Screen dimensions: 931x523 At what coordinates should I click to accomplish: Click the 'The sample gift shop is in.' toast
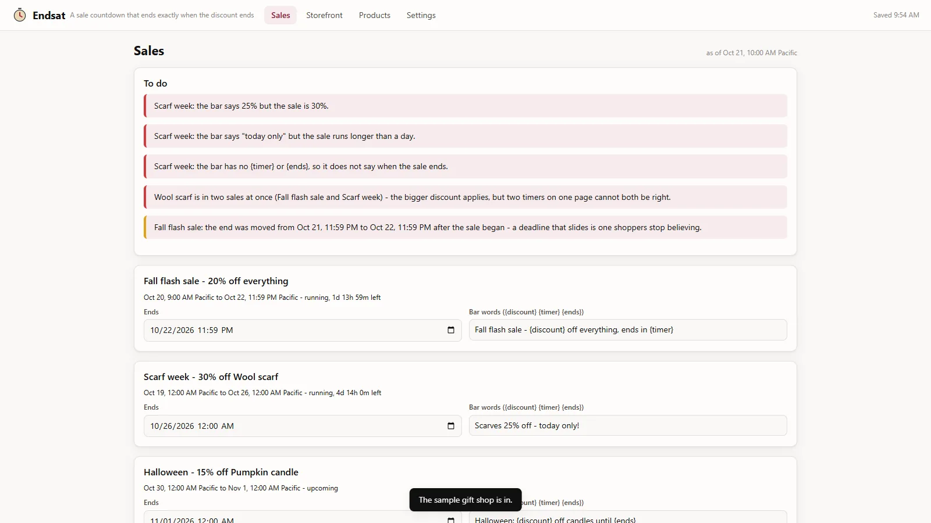(x=465, y=500)
